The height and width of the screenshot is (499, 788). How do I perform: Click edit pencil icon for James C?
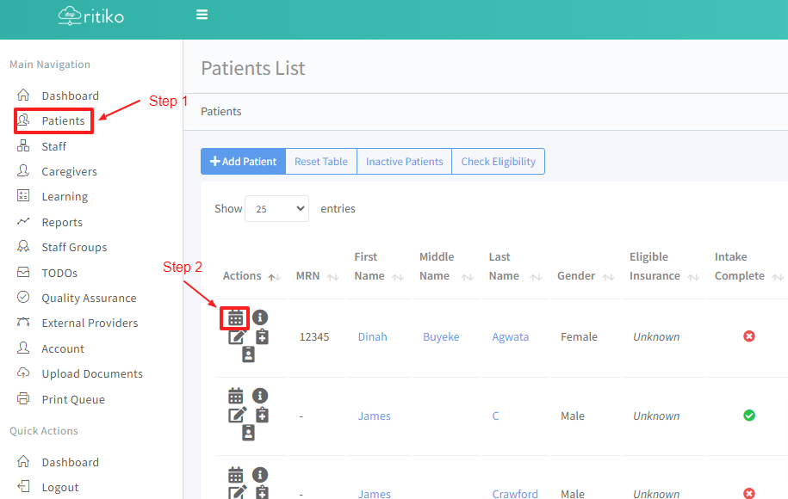point(237,415)
